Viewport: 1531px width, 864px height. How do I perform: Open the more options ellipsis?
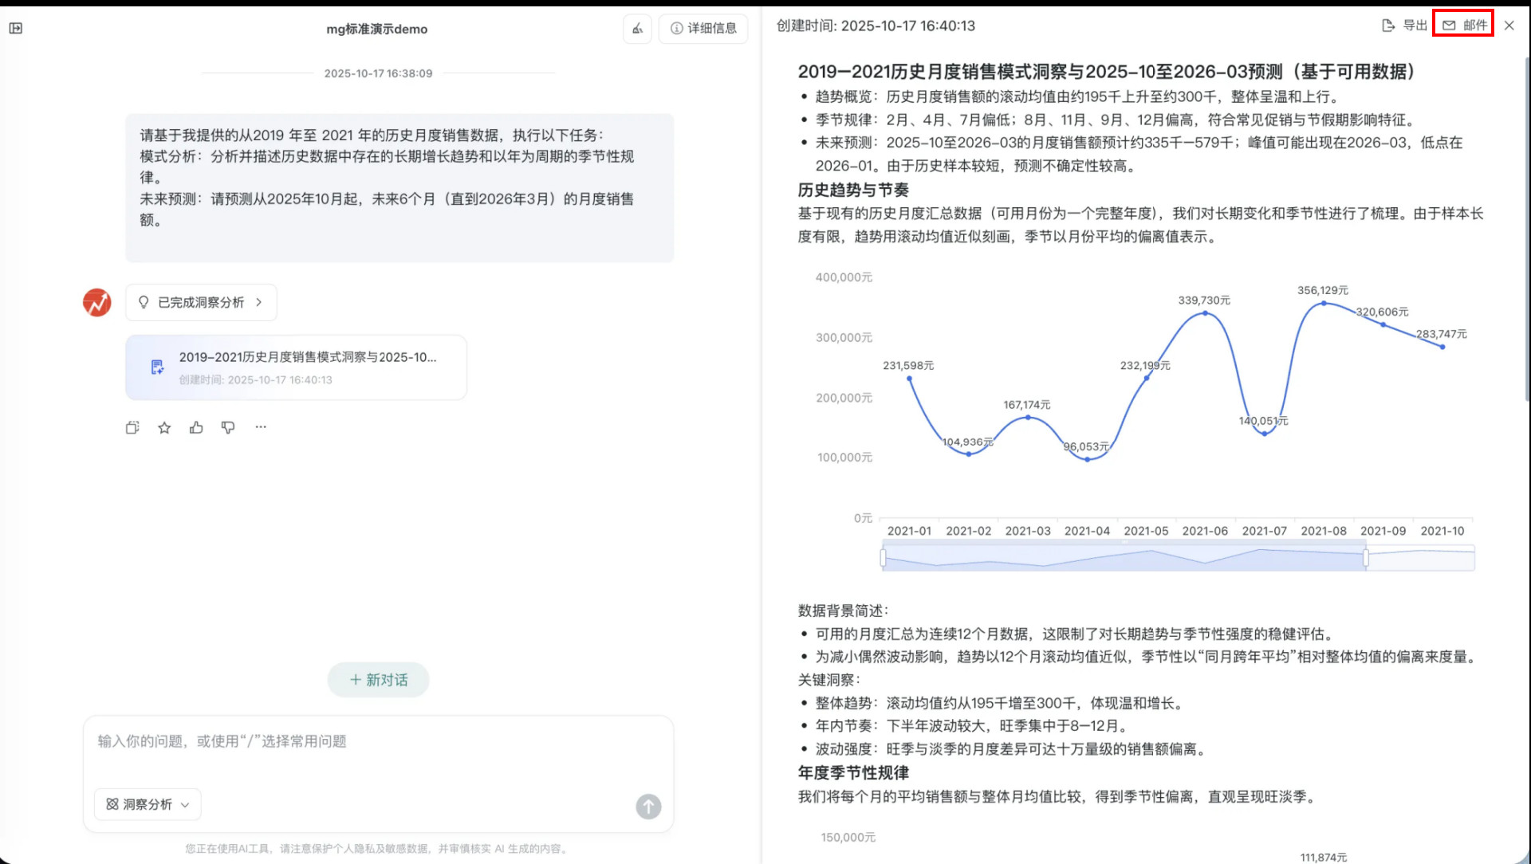coord(261,427)
